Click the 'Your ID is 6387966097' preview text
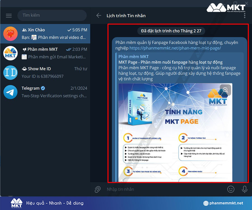The width and height of the screenshot is (252, 210). tap(43, 76)
